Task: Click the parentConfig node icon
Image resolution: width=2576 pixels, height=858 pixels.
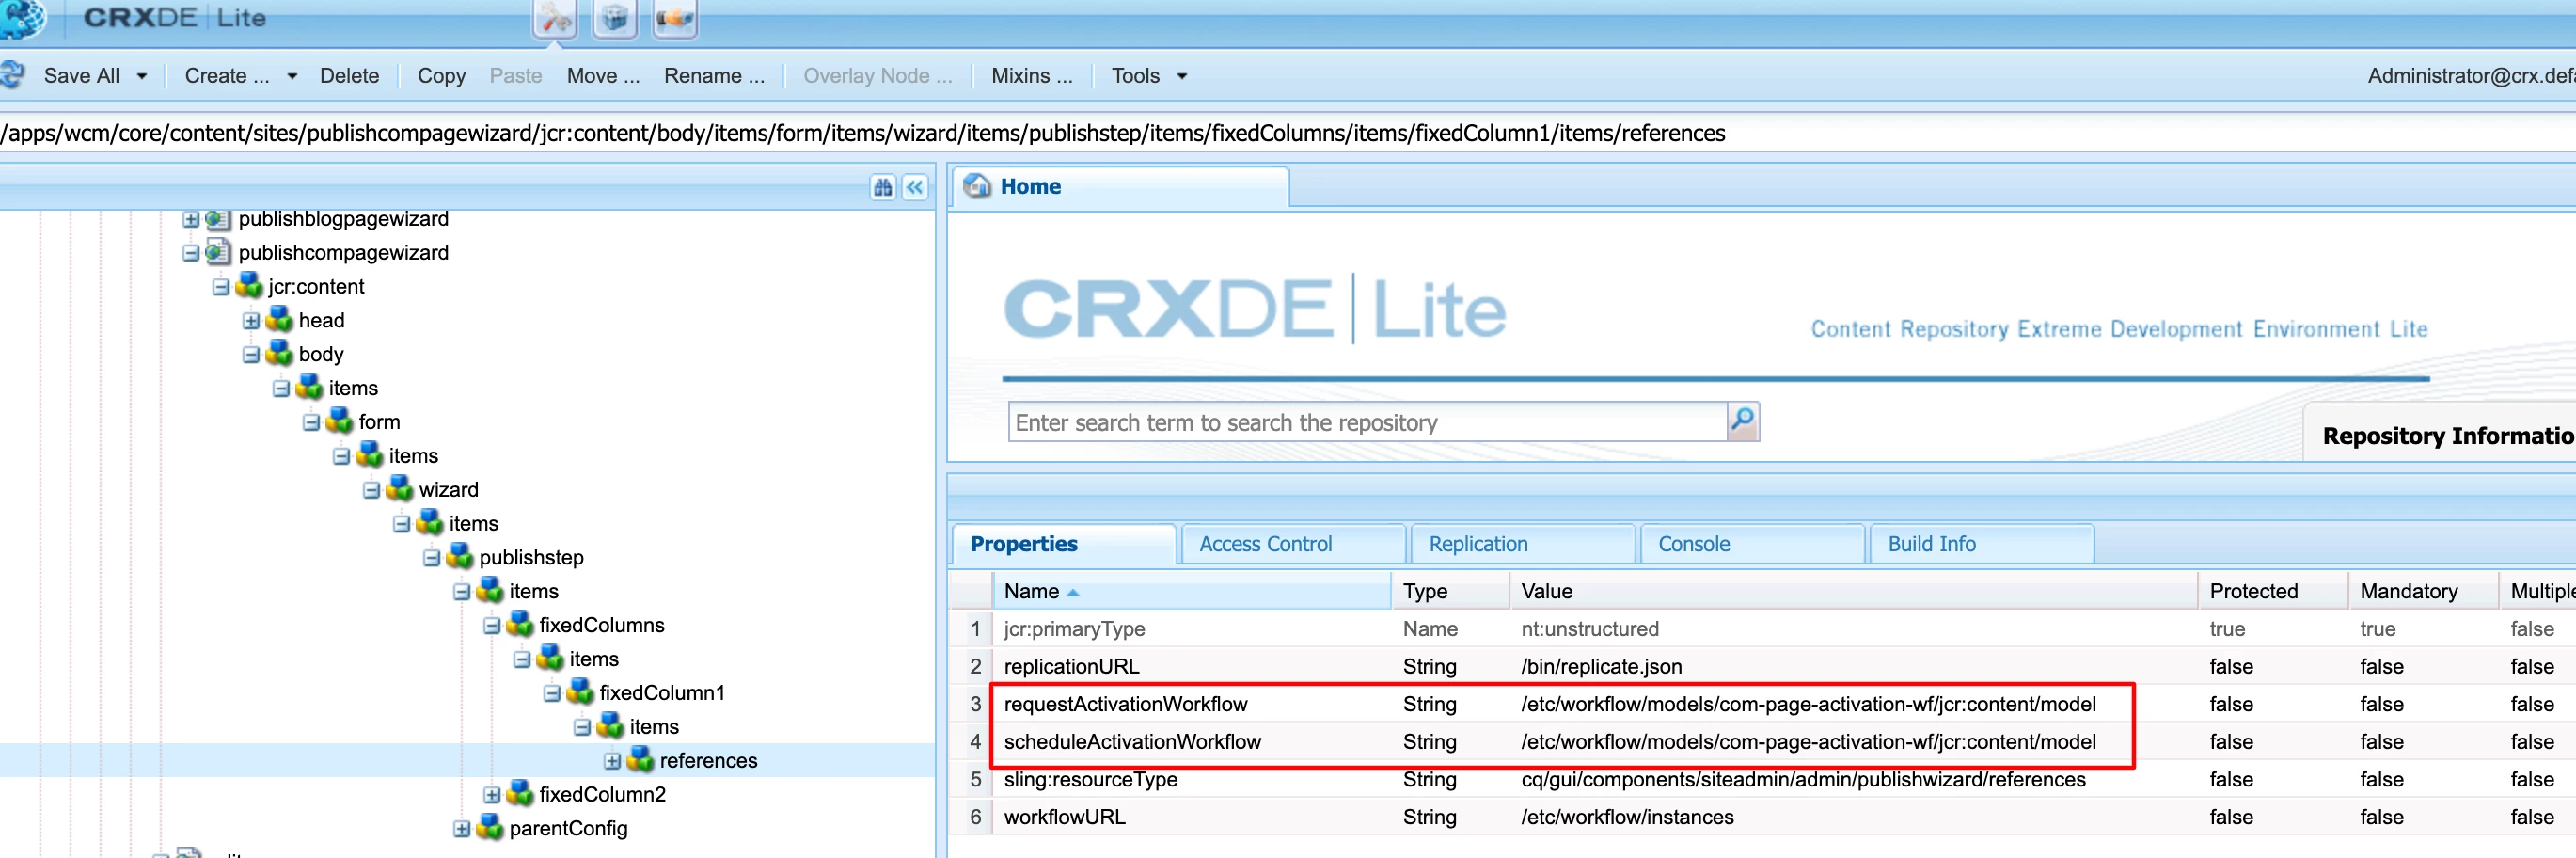Action: pyautogui.click(x=489, y=828)
